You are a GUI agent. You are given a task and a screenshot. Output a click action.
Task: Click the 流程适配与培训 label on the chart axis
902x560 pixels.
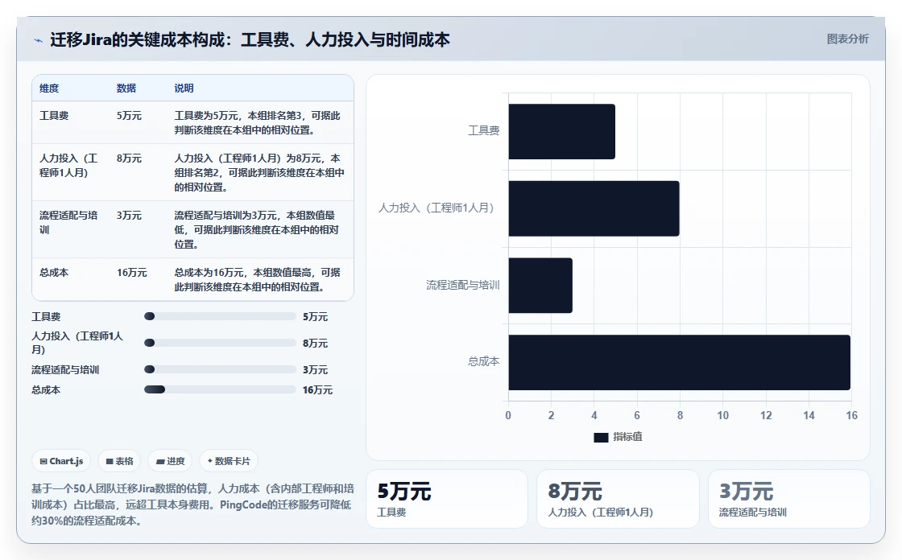click(x=462, y=285)
